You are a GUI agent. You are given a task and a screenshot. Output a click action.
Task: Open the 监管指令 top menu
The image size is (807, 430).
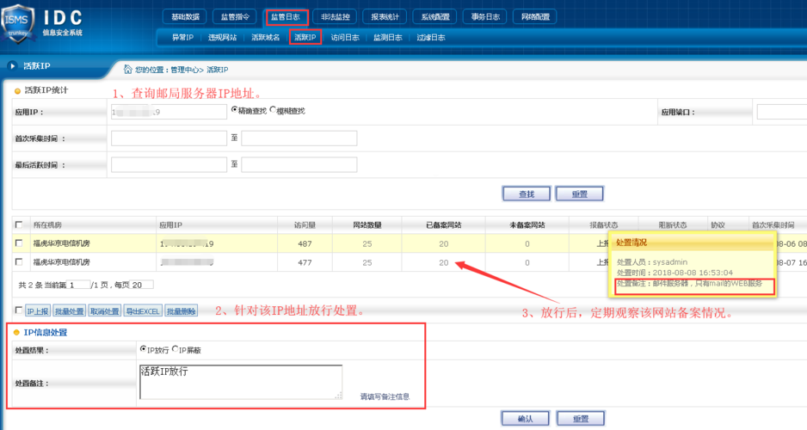[x=235, y=17]
